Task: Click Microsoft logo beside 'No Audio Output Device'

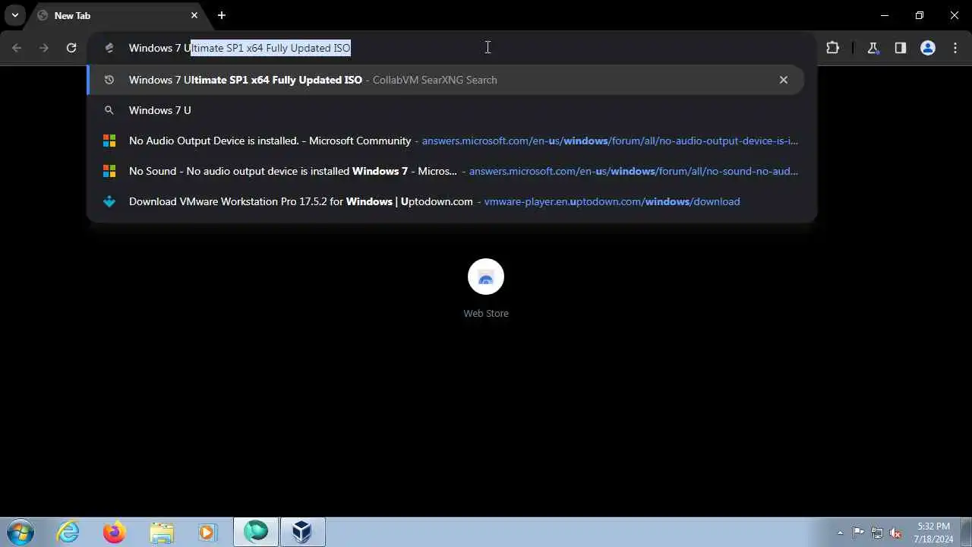Action: tap(109, 141)
